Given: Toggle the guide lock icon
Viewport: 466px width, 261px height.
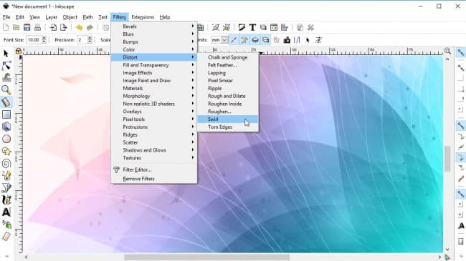Looking at the screenshot, I should (x=19, y=51).
